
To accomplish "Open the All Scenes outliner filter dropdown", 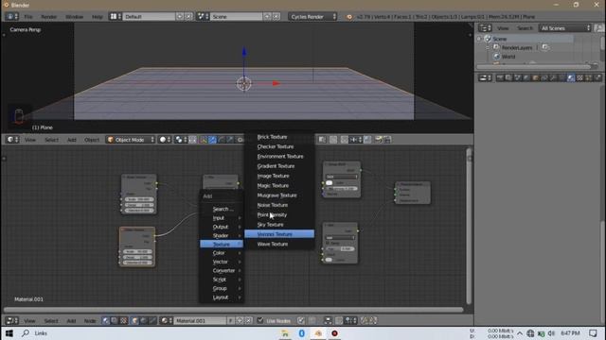I will point(565,28).
